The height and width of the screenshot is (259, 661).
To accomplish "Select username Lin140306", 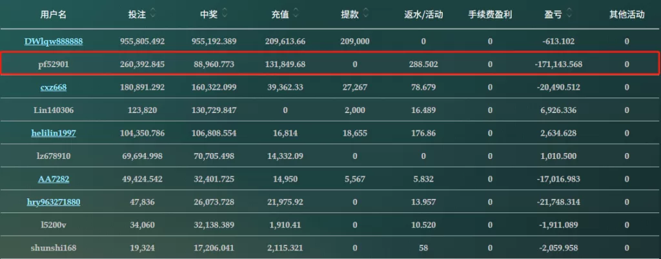I will (54, 110).
